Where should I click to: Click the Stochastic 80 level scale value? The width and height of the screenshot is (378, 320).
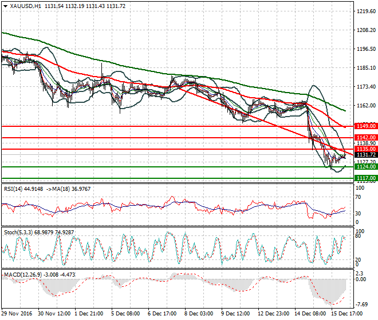click(358, 236)
